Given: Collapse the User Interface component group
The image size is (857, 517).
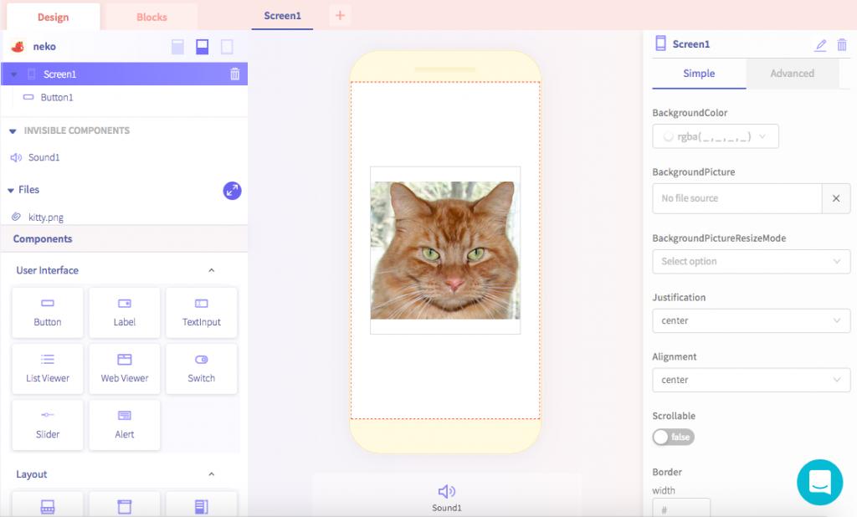Looking at the screenshot, I should point(212,270).
